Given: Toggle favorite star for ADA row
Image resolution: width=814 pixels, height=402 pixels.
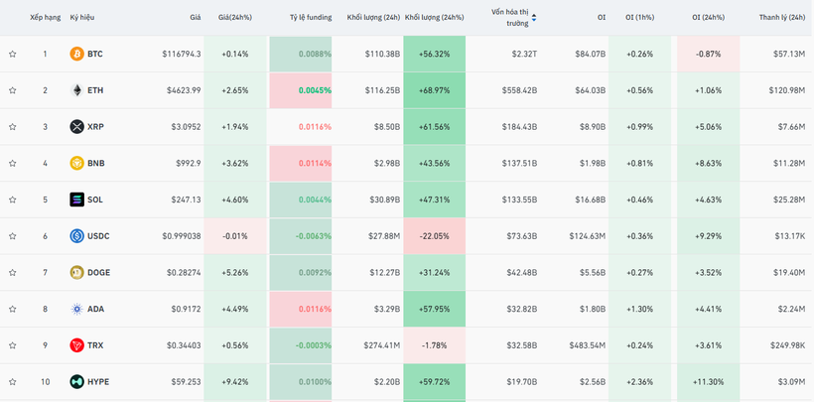Looking at the screenshot, I should click(x=13, y=309).
